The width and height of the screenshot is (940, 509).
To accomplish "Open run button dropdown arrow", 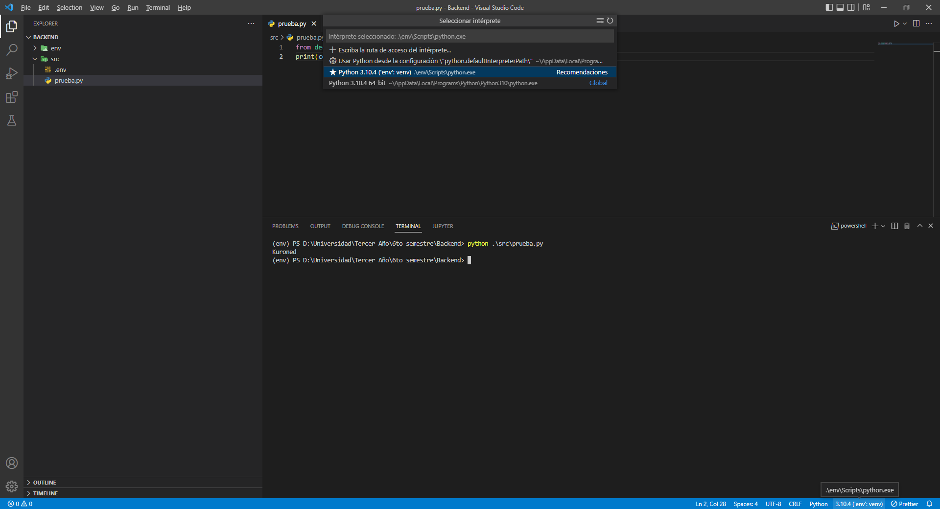I will tap(905, 23).
